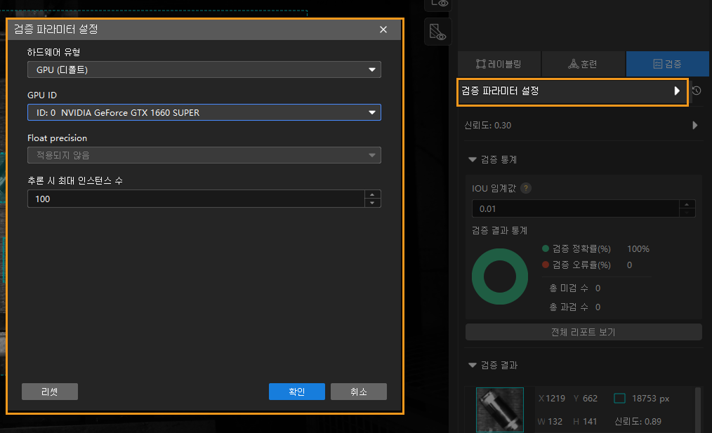Open the GPU ID dropdown
712x433 pixels.
(204, 112)
